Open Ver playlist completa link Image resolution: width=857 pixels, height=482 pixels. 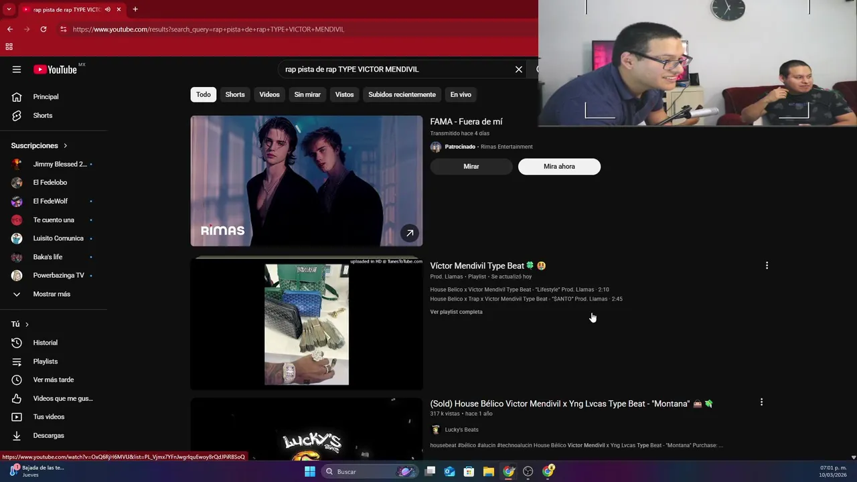point(456,312)
